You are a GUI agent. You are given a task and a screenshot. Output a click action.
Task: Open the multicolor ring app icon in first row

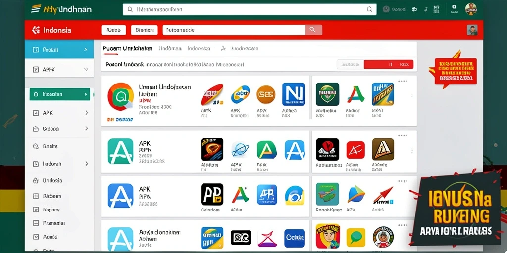coord(120,97)
